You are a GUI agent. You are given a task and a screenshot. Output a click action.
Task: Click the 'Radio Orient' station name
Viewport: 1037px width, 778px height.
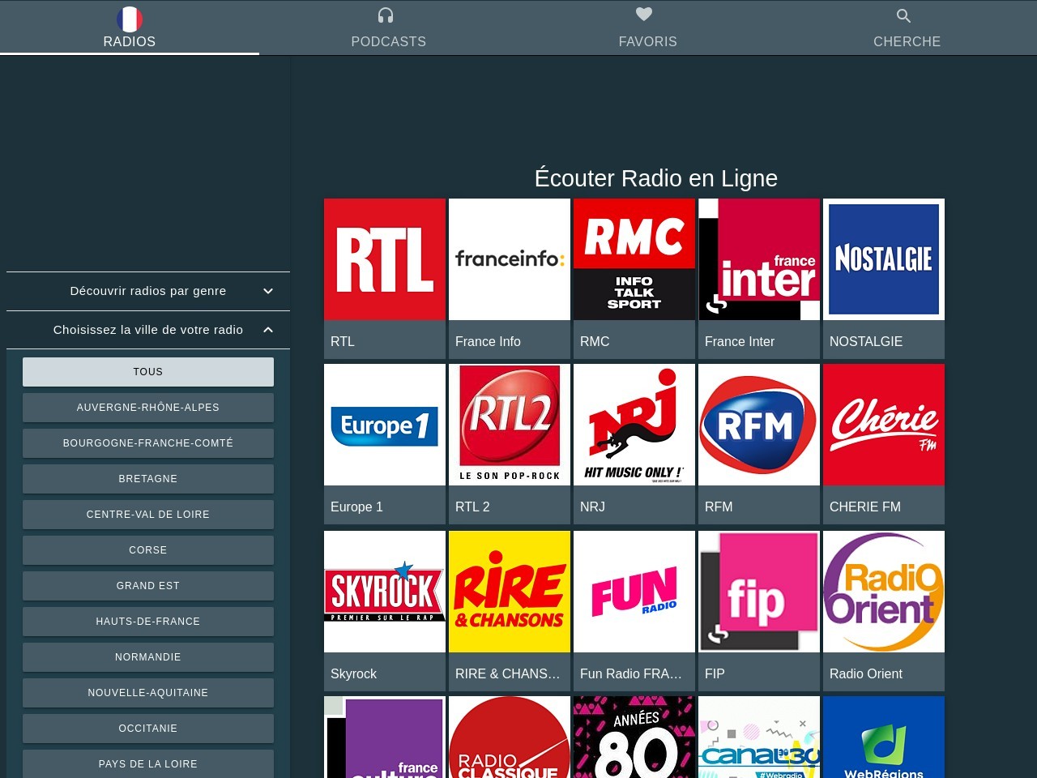point(866,674)
